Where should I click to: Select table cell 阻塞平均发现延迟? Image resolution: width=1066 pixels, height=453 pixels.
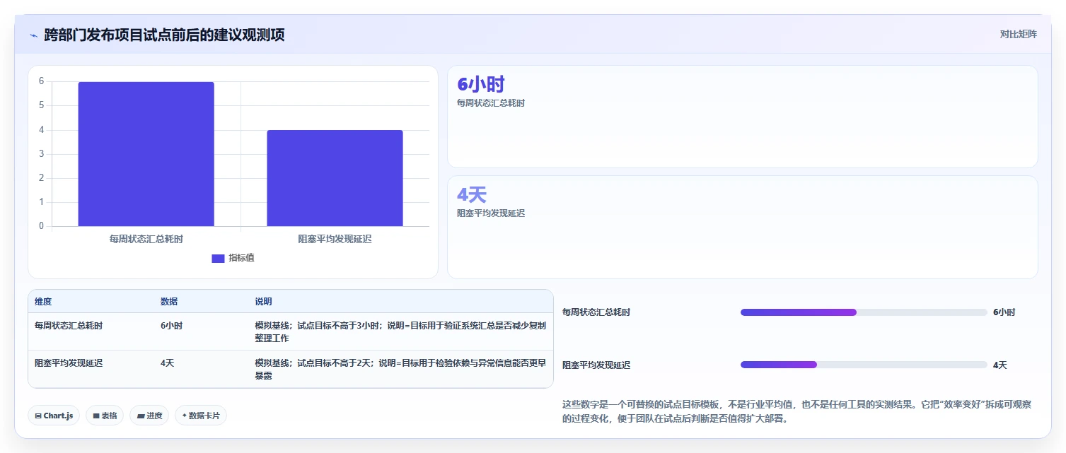(x=69, y=363)
